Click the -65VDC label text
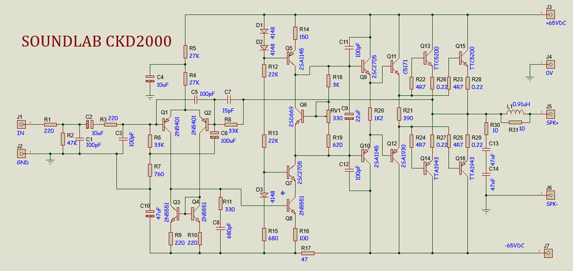 [x=514, y=245]
